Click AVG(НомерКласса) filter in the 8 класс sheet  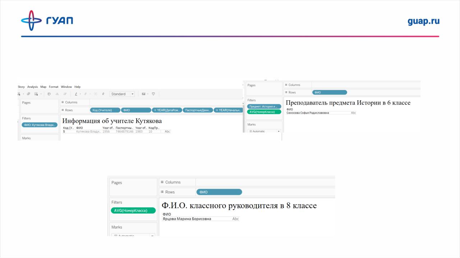(x=133, y=210)
